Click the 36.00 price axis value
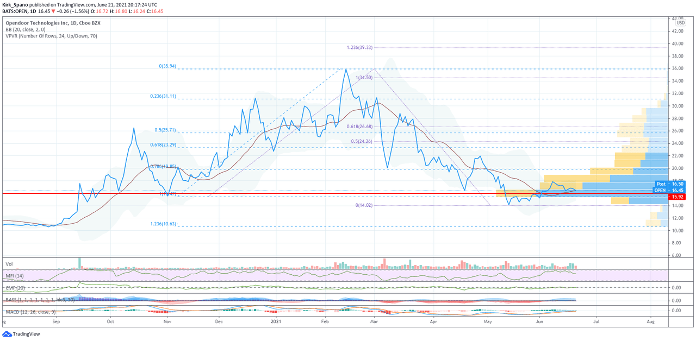 tap(679, 68)
